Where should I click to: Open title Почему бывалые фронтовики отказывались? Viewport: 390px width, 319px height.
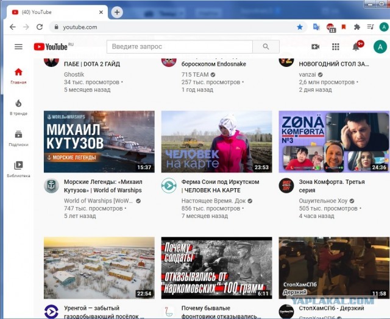click(x=221, y=312)
